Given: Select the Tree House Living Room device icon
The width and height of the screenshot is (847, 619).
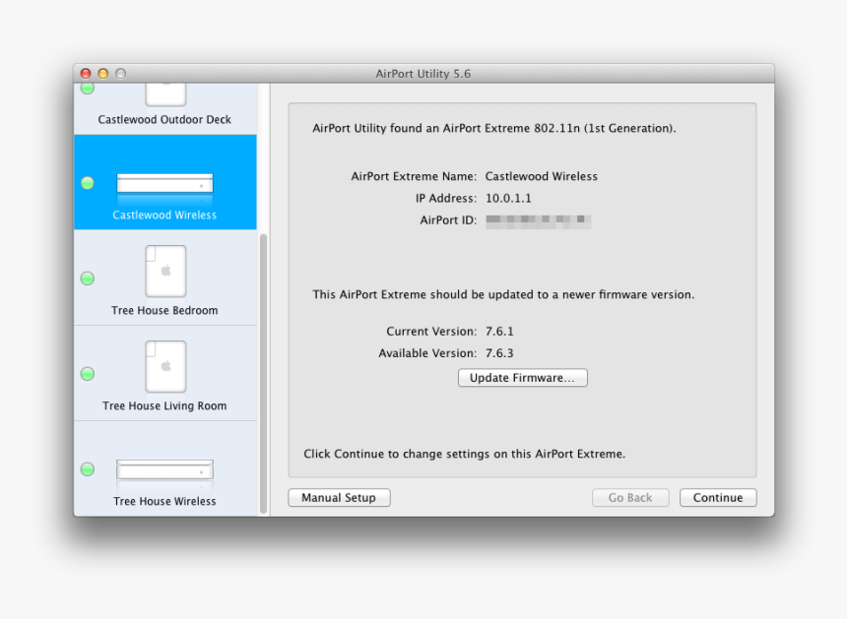Looking at the screenshot, I should [165, 366].
